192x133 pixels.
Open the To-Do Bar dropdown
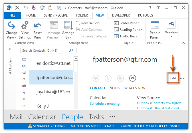point(126,36)
